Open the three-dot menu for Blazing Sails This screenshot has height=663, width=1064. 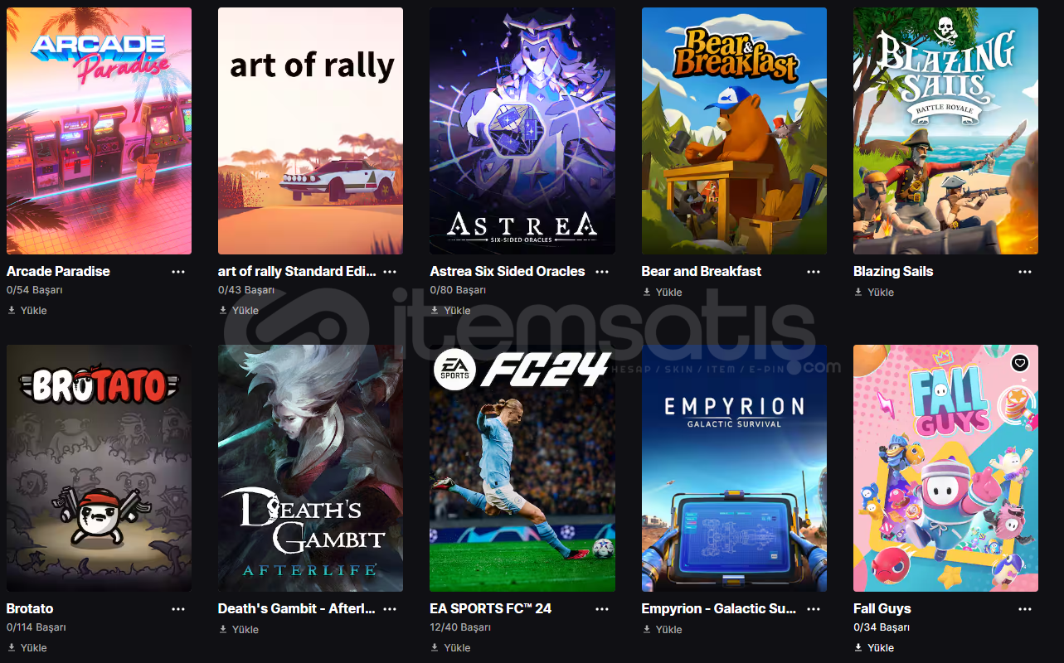tap(1025, 272)
